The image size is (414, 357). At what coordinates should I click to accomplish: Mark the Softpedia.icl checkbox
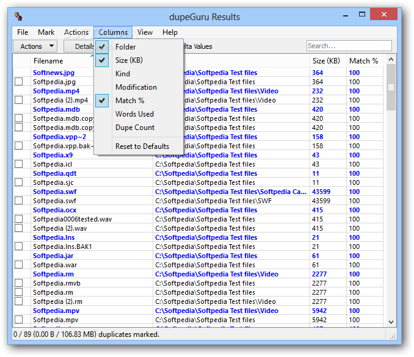coord(19,164)
